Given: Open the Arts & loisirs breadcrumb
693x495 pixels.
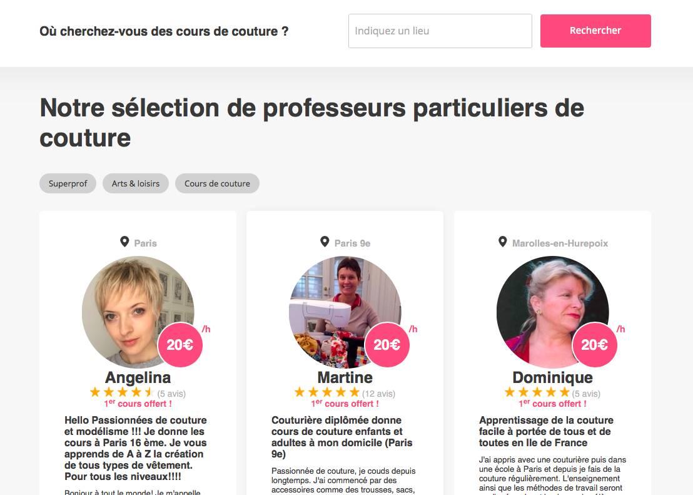Looking at the screenshot, I should coord(136,183).
